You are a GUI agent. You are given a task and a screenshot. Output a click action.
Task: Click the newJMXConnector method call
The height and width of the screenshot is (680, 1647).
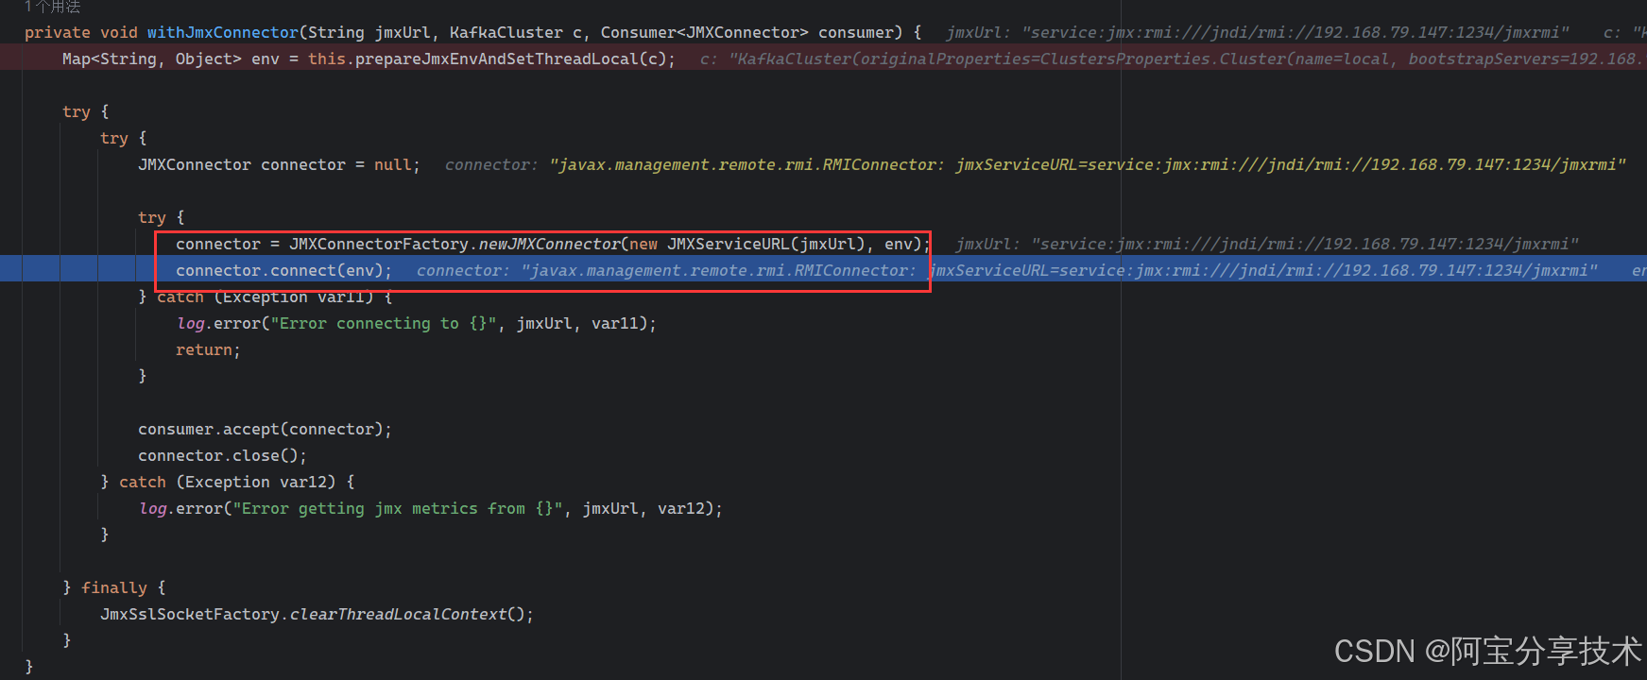(x=549, y=244)
